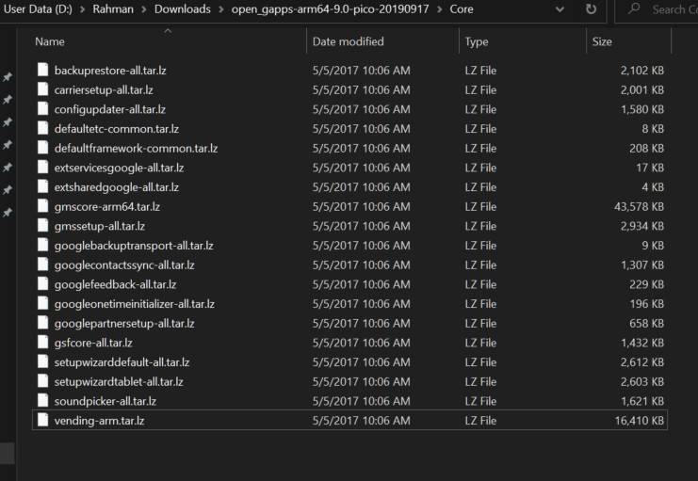Click file icon of configupdater-all.tar.lz
The width and height of the screenshot is (698, 481).
tap(42, 109)
